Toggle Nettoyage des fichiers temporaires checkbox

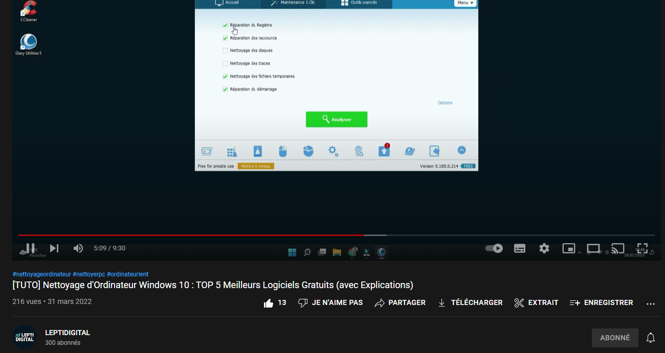tap(225, 76)
